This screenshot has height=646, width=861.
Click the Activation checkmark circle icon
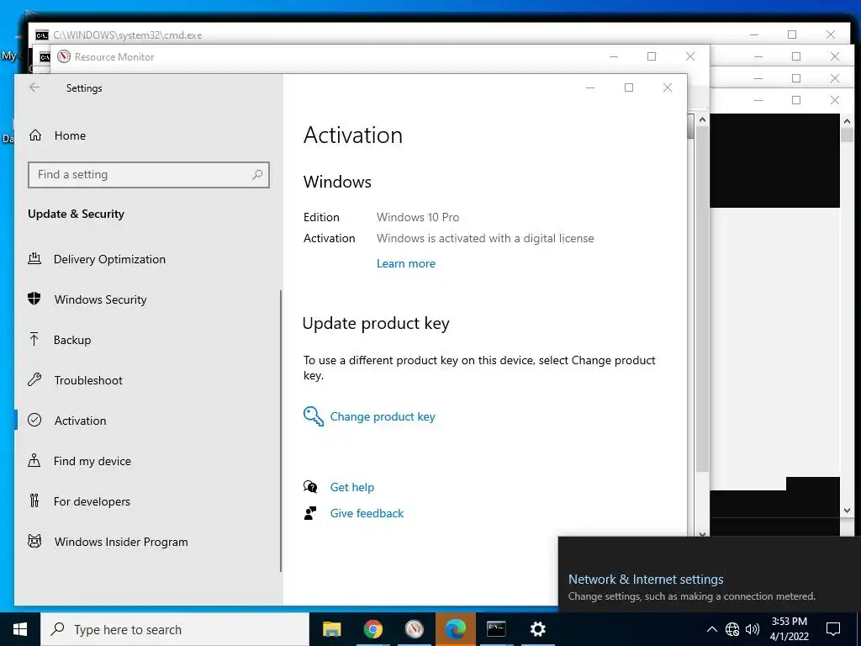coord(34,421)
